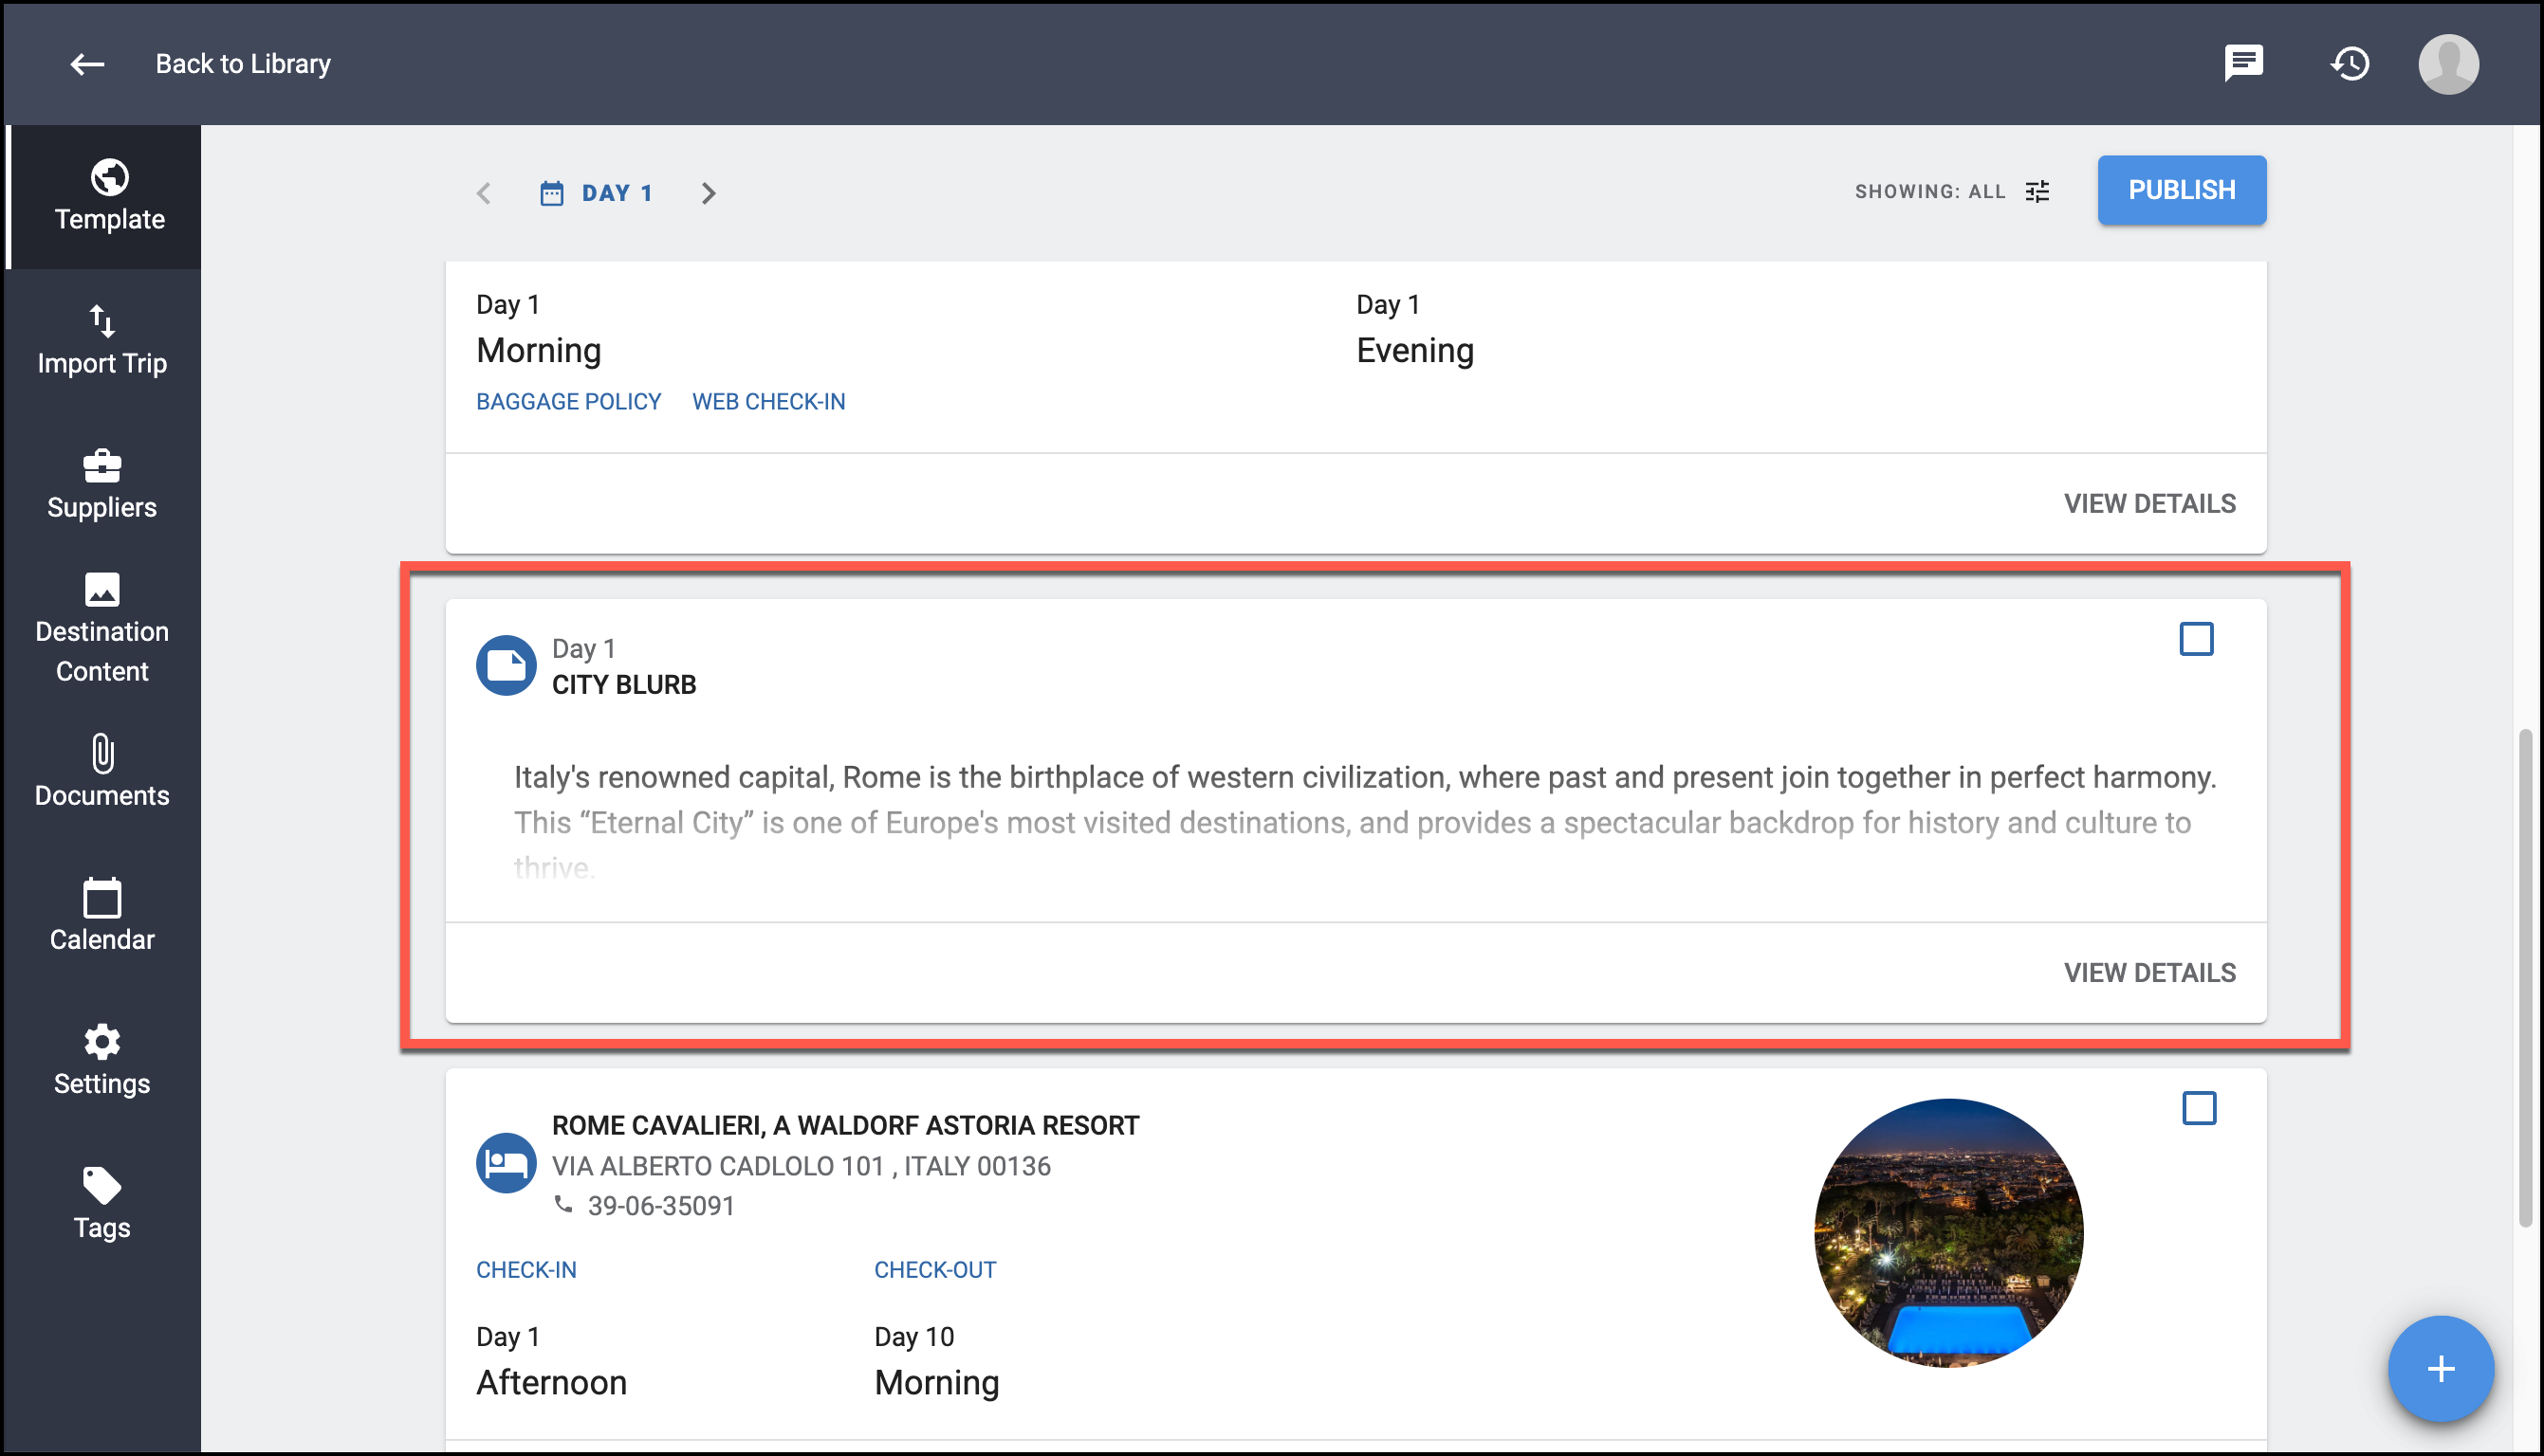
Task: Click the hotel bed icon
Action: pos(507,1163)
